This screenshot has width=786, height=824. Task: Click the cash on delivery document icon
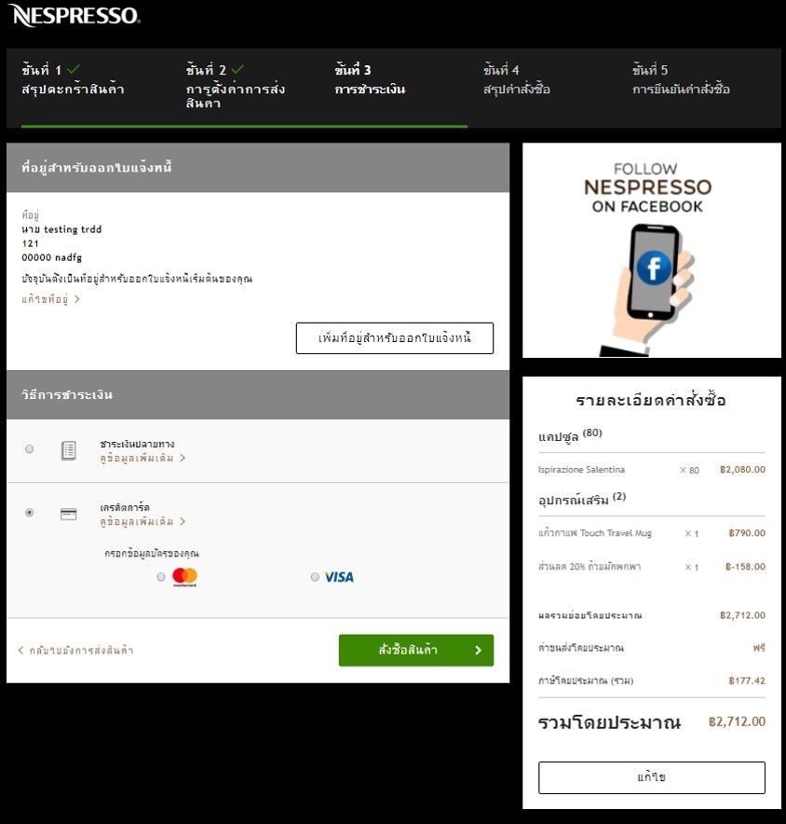pos(69,450)
